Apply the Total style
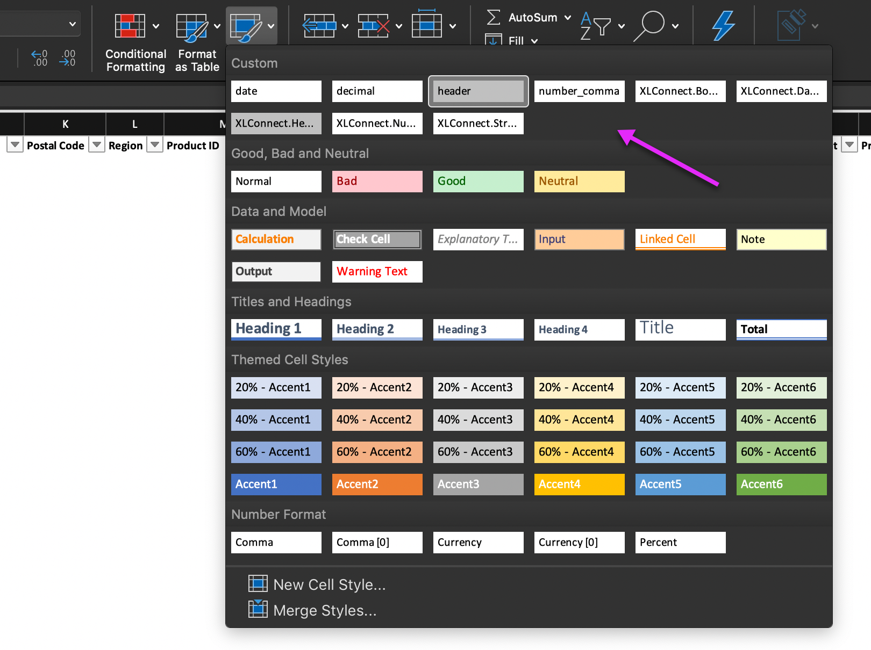This screenshot has height=650, width=871. pos(782,330)
